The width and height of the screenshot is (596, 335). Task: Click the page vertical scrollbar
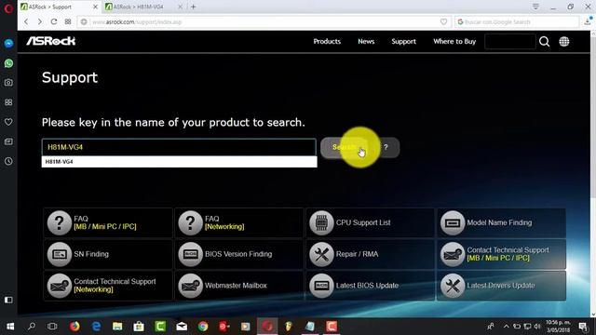[592, 174]
